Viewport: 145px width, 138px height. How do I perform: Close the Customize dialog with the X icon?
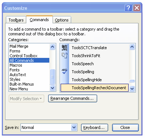[137, 8]
